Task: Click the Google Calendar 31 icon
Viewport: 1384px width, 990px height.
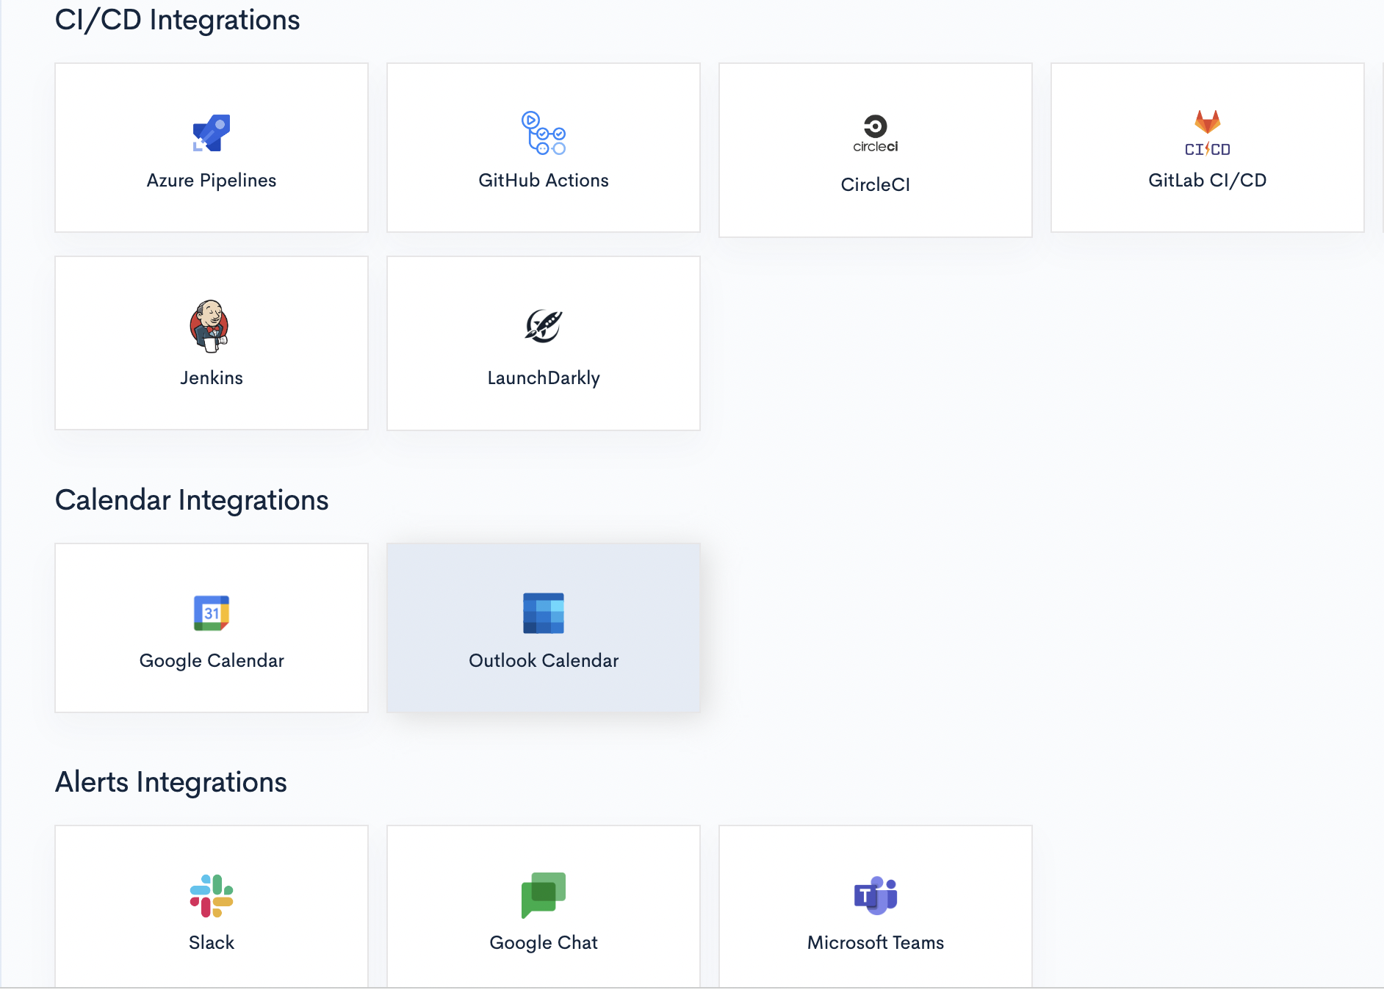Action: 212,613
